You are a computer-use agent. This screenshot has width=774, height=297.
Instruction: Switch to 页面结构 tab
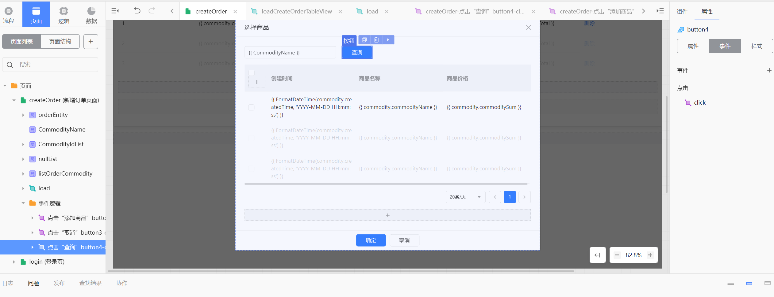60,42
